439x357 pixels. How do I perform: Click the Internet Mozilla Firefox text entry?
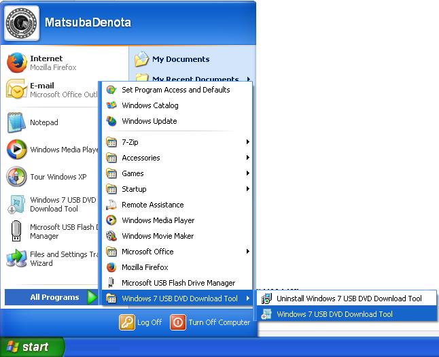(53, 63)
